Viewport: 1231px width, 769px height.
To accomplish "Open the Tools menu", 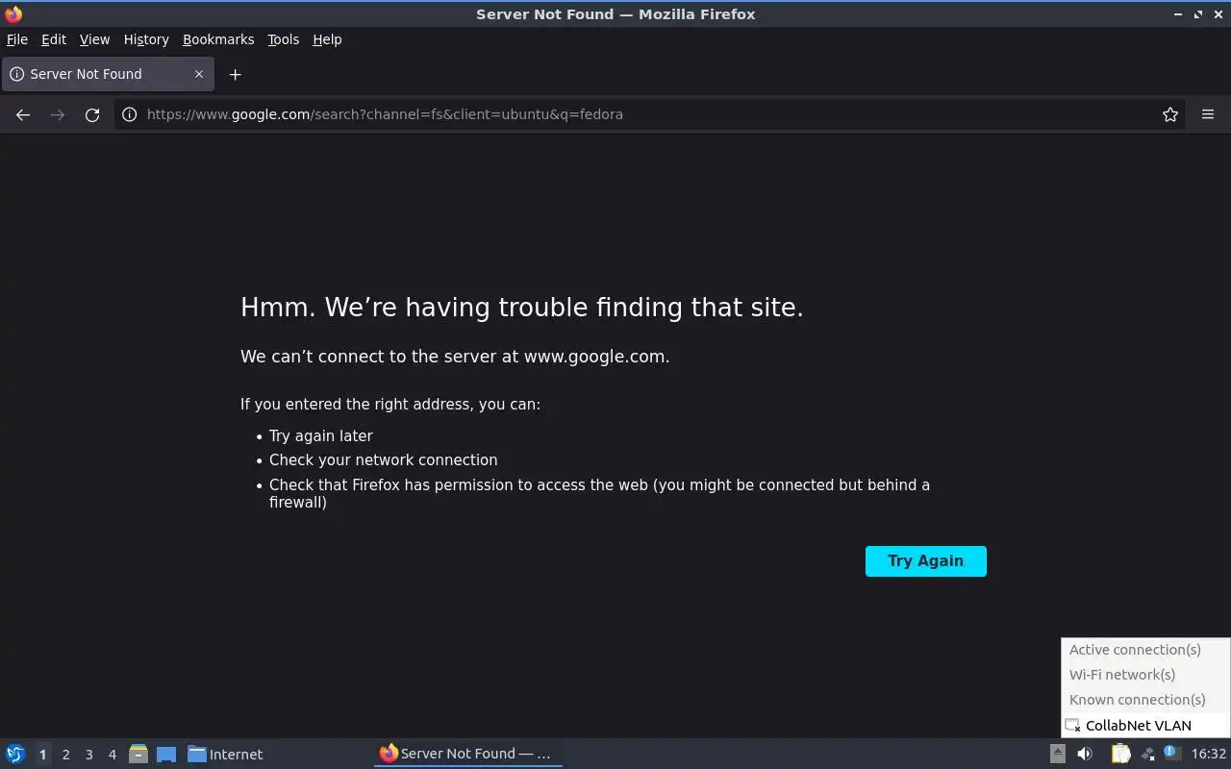I will 283,39.
